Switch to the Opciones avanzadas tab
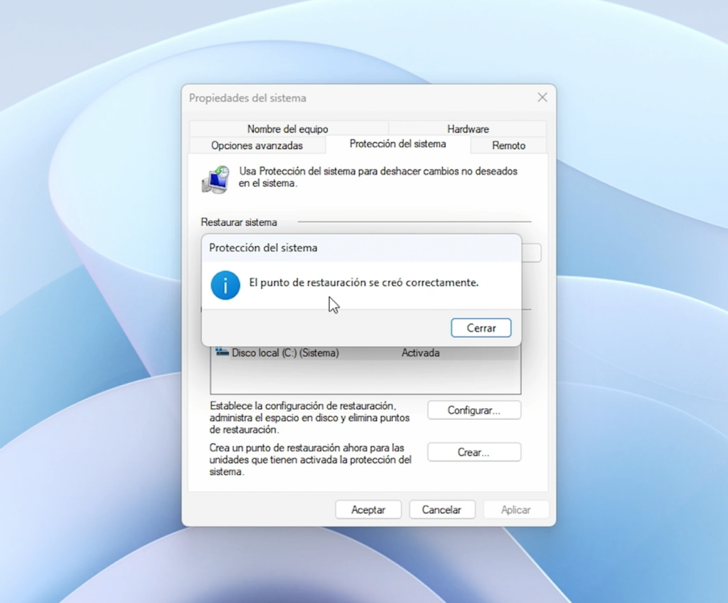 click(x=257, y=145)
